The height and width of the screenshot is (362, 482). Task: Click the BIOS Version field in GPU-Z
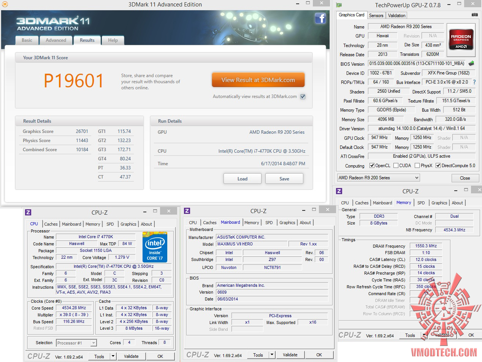point(417,63)
